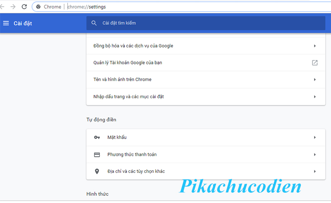Open Mật khẩu settings
The image size is (331, 203).
tap(206, 137)
